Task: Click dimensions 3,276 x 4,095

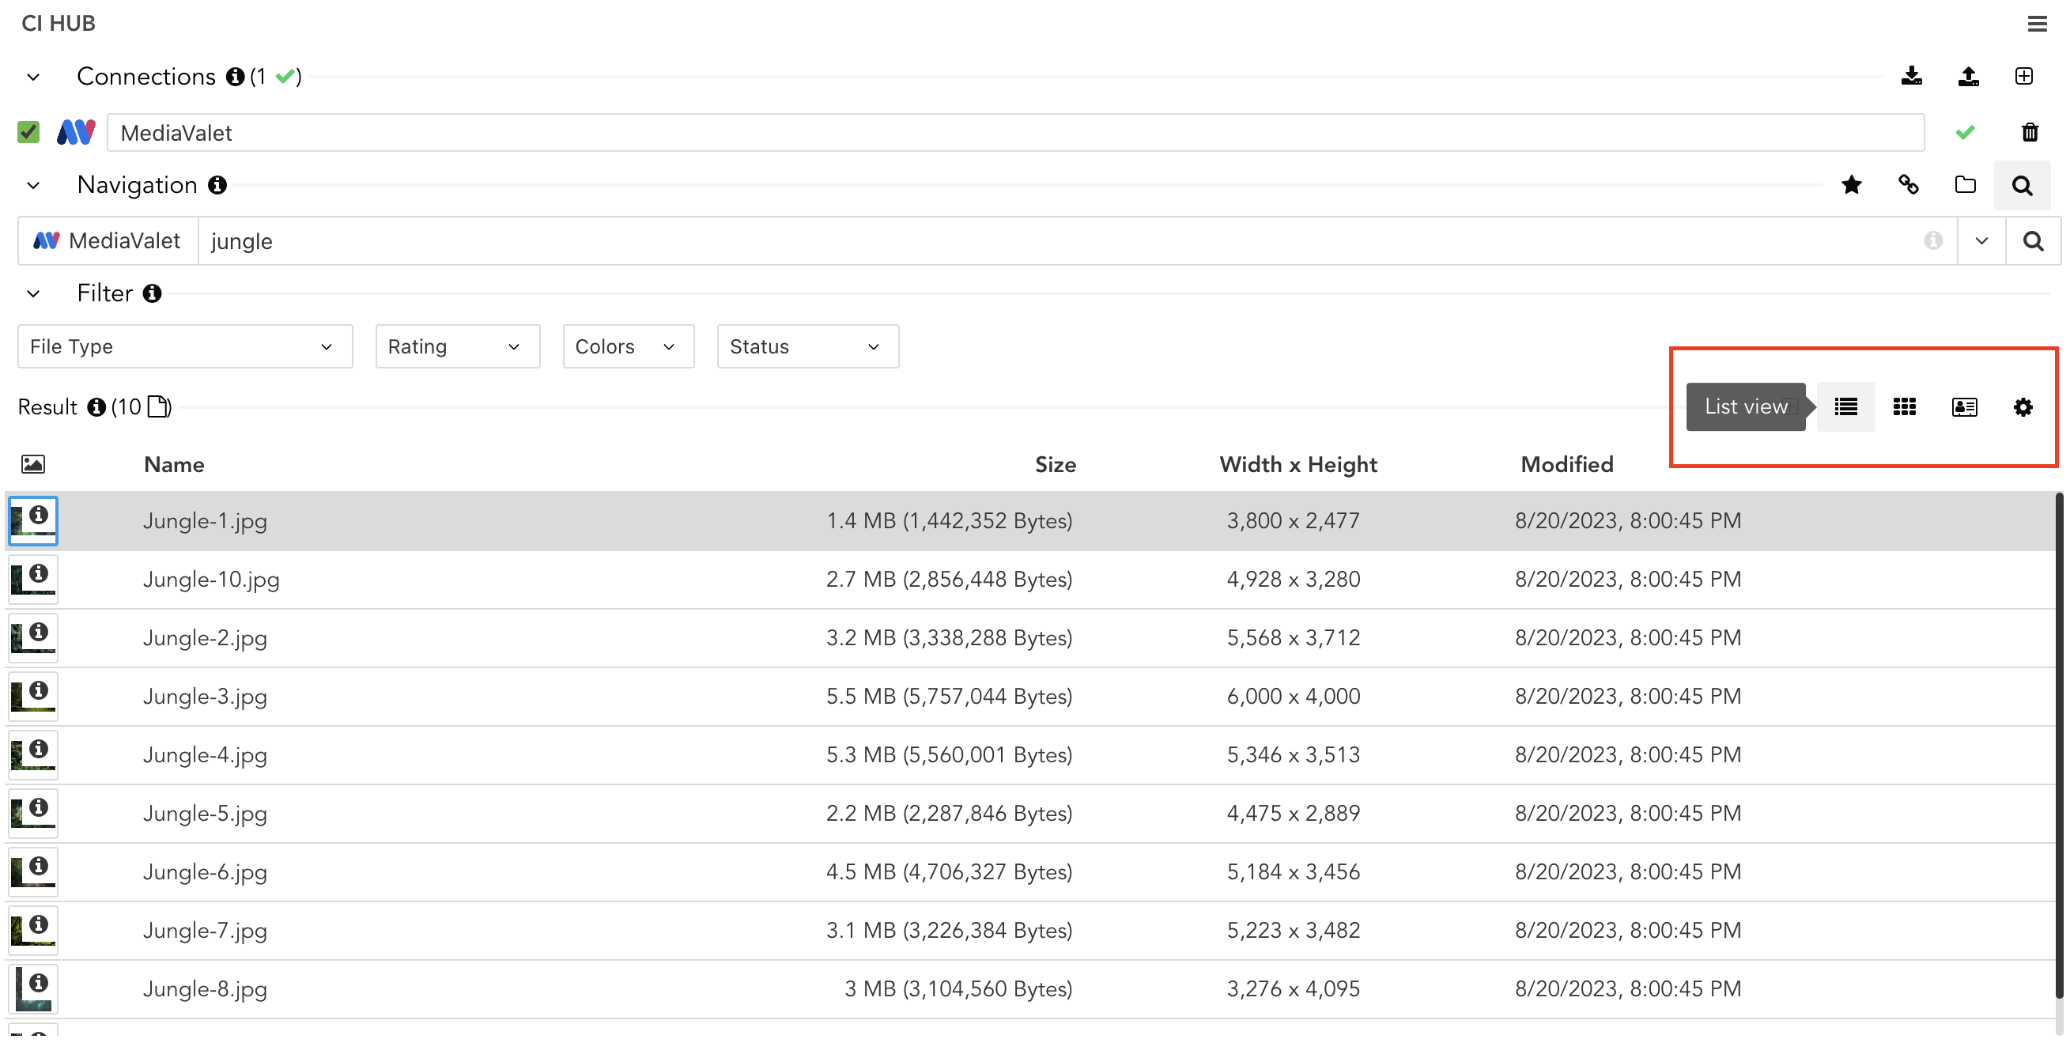Action: pyautogui.click(x=1293, y=989)
